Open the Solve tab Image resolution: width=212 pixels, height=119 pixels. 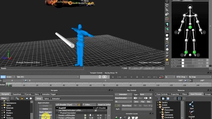point(46,99)
